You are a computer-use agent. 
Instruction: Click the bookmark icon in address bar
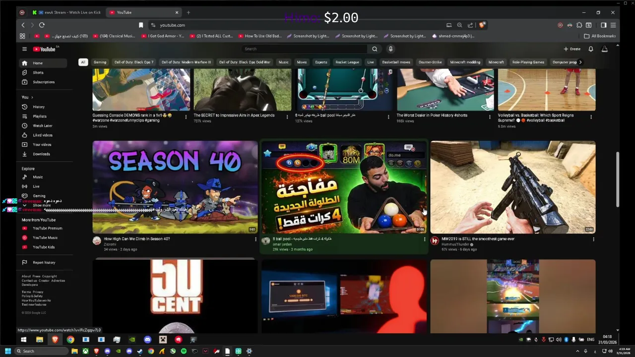(141, 25)
